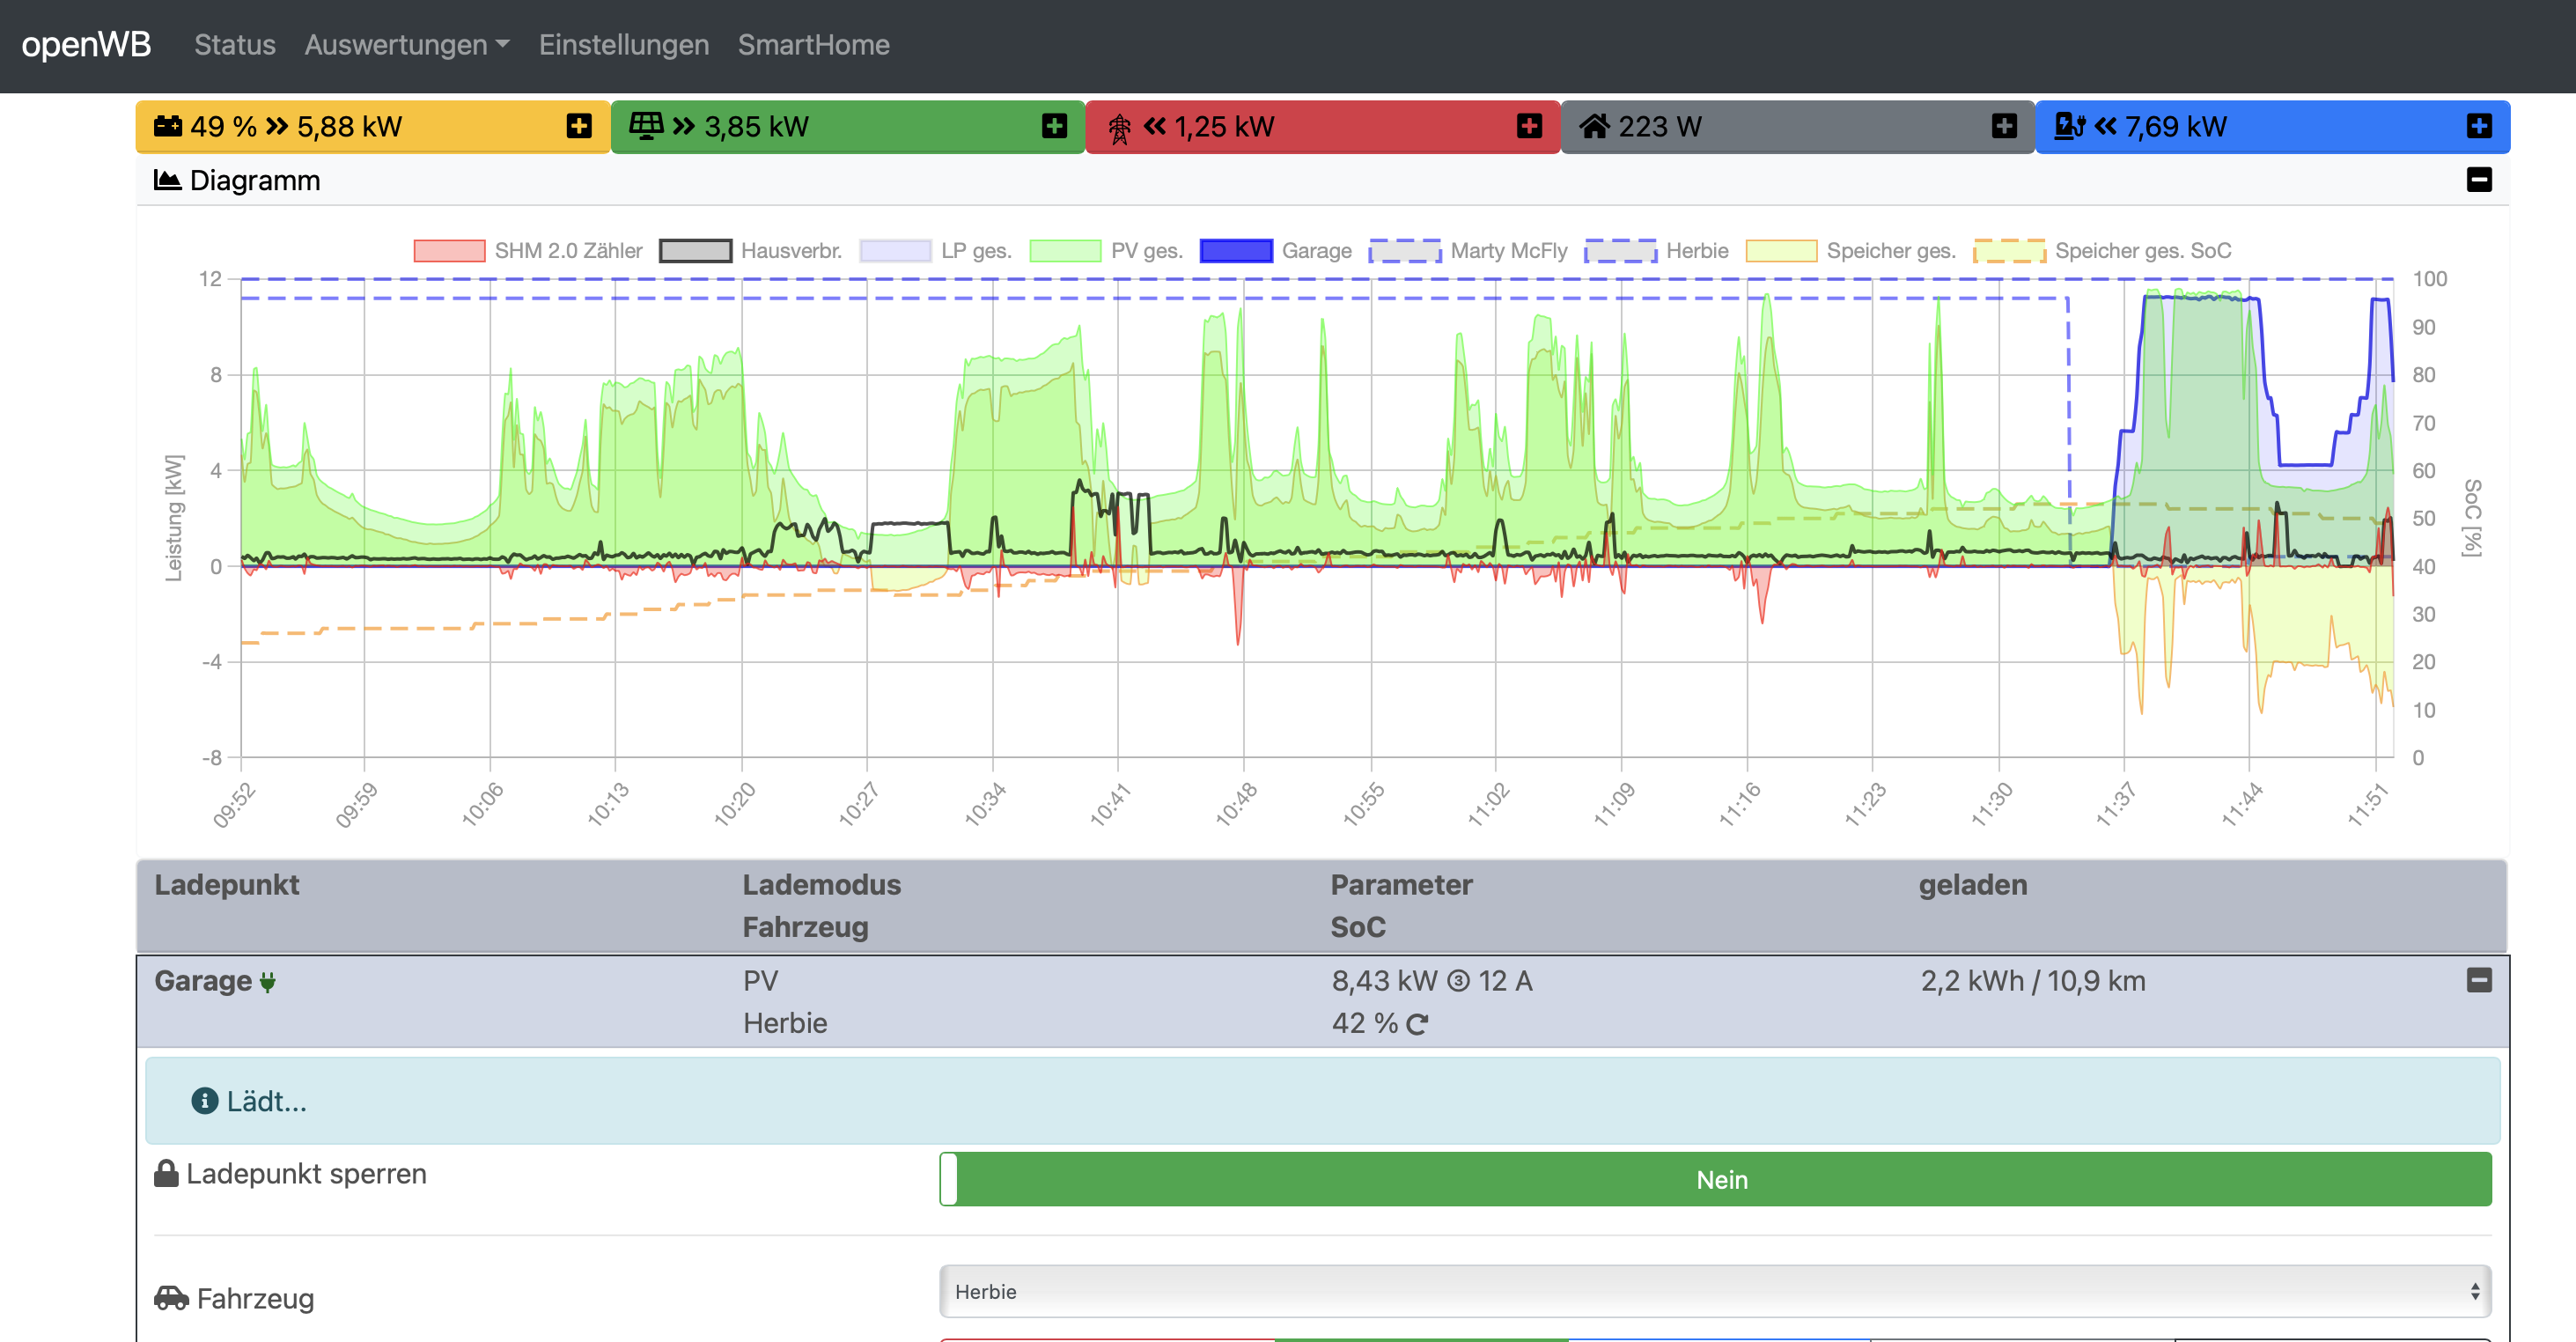Click the Garage legend color swatch
This screenshot has width=2576, height=1342.
[x=1235, y=251]
